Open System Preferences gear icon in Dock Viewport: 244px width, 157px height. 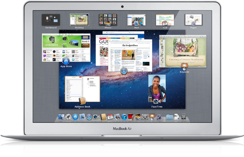click(145, 117)
